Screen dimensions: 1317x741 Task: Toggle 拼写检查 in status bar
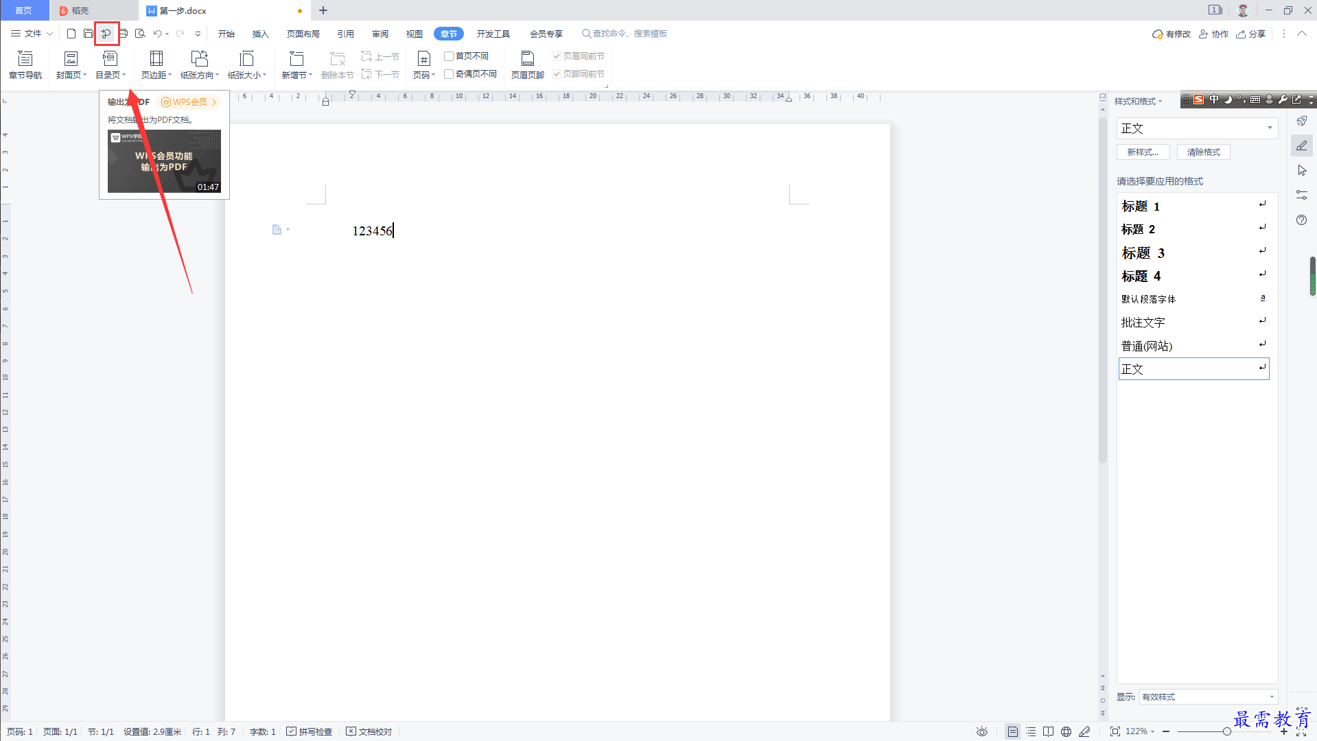310,731
